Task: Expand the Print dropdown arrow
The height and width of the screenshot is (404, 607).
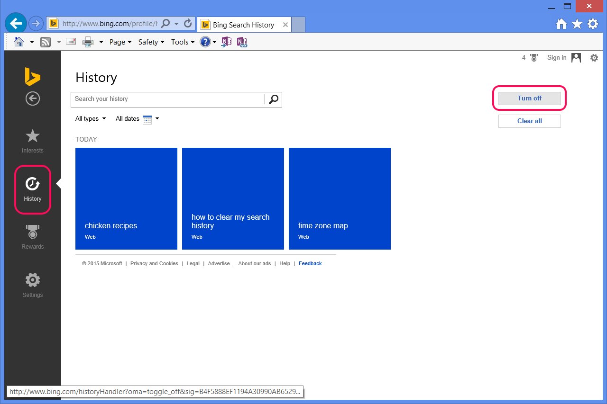Action: (x=101, y=42)
